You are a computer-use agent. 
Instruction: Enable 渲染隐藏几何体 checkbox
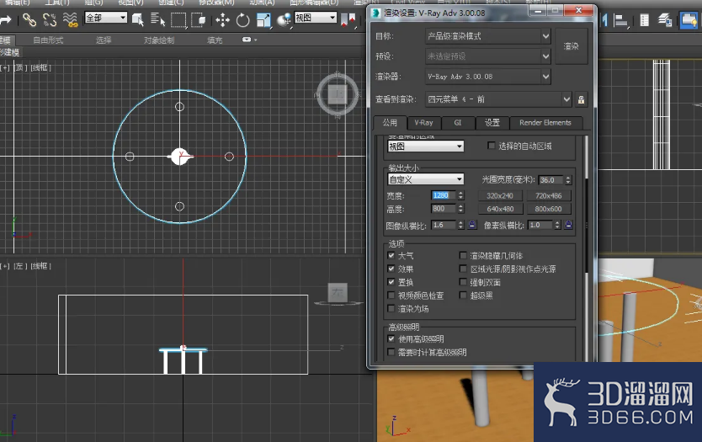[463, 256]
